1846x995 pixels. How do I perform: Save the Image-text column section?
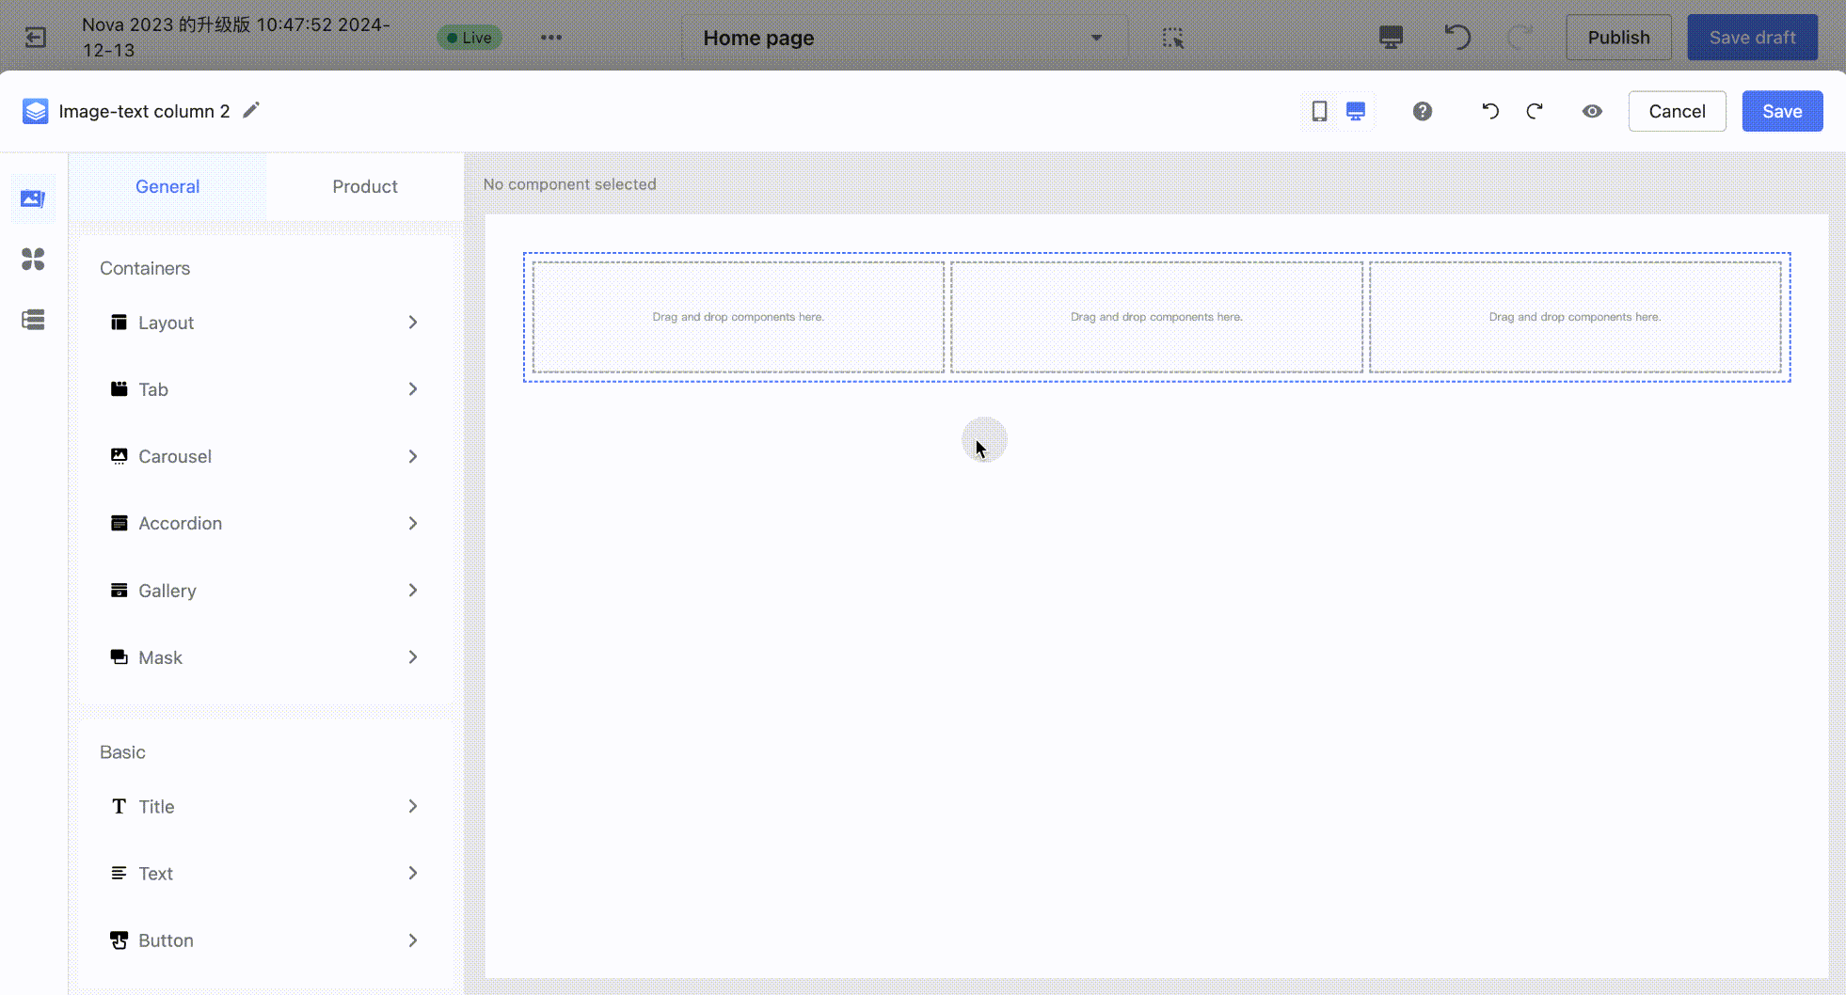(1781, 111)
